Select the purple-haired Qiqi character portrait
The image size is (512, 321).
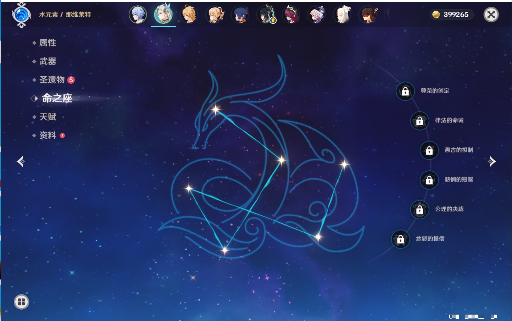(x=317, y=15)
